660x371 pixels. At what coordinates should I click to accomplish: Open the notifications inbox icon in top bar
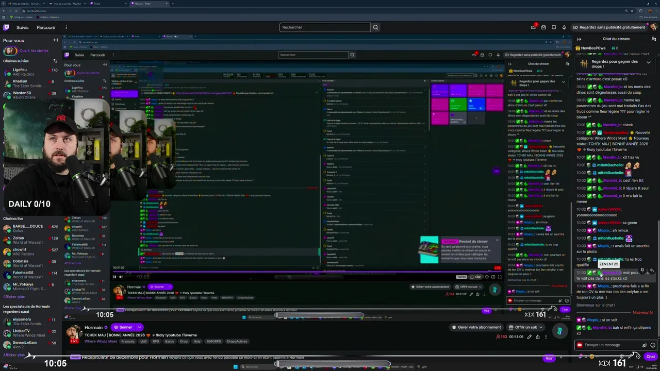543,27
